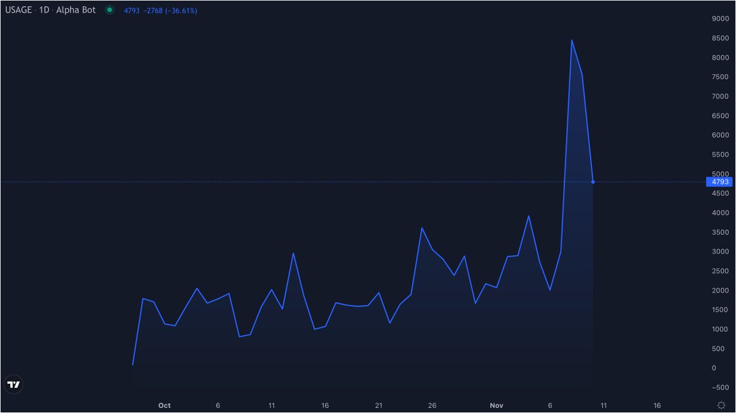Click the 16 date label after Nov
This screenshot has height=413, width=736.
tap(657, 405)
